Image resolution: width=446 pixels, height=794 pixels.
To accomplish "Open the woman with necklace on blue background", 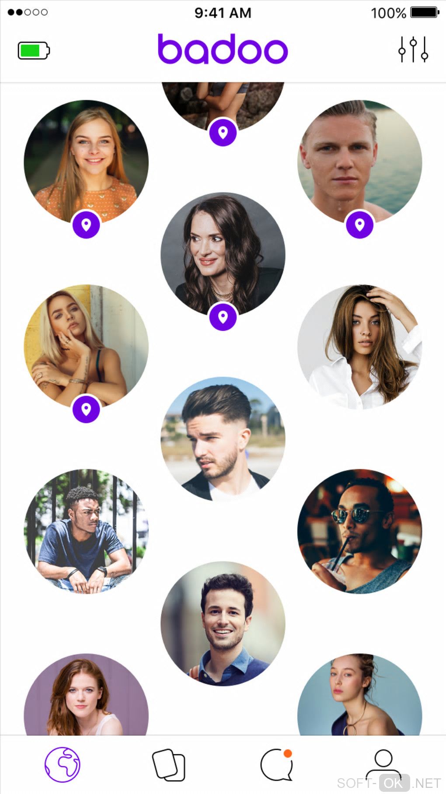I will (x=360, y=695).
